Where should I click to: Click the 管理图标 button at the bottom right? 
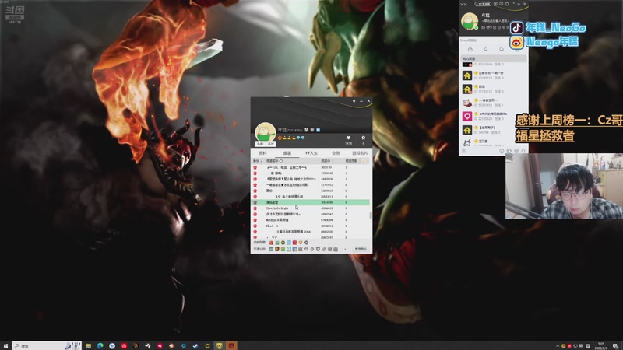pyautogui.click(x=361, y=249)
